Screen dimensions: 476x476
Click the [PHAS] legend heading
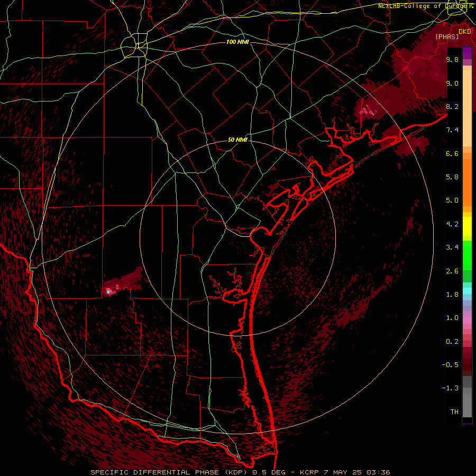click(x=447, y=36)
